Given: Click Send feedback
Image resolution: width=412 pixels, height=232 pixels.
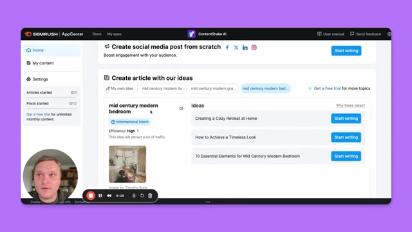Looking at the screenshot, I should point(366,34).
